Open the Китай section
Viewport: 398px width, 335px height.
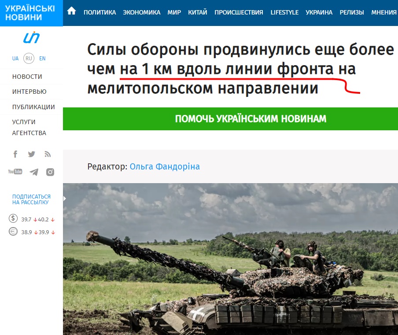(198, 12)
